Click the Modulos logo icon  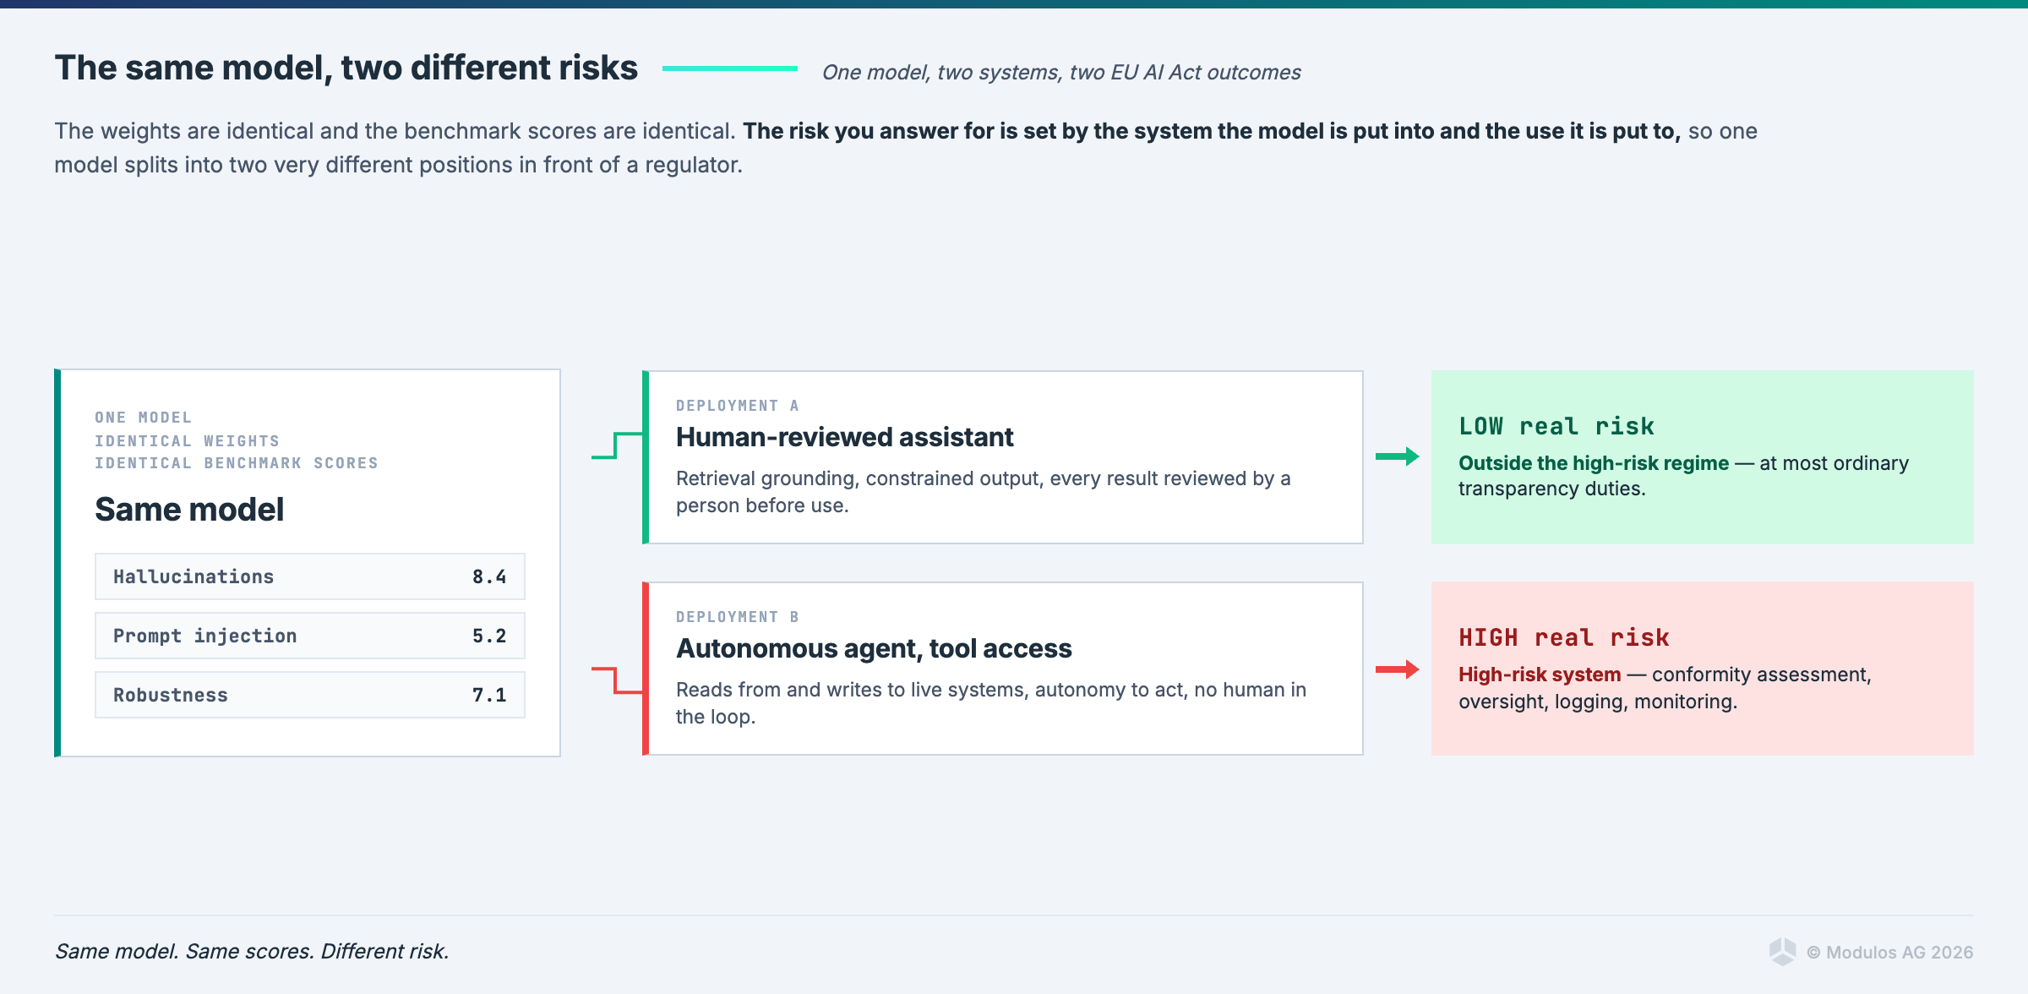click(1783, 952)
